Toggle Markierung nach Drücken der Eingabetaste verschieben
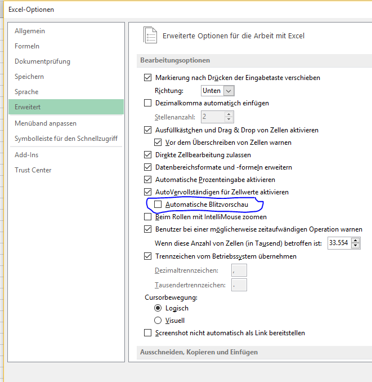372x382 pixels. tap(147, 78)
